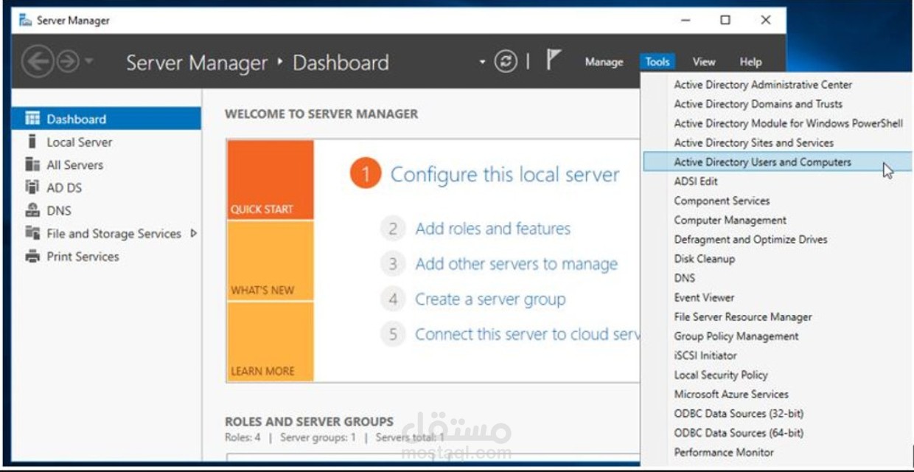Launch Performance Monitor
Viewport: 914px width, 472px height.
click(x=724, y=452)
